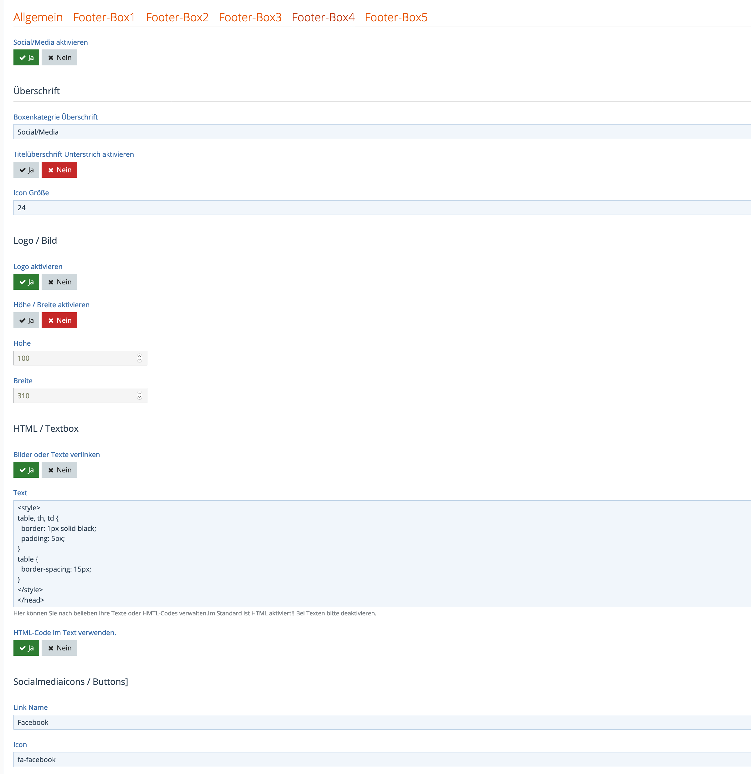
Task: Activate title underline with Ja
Action: (x=26, y=170)
